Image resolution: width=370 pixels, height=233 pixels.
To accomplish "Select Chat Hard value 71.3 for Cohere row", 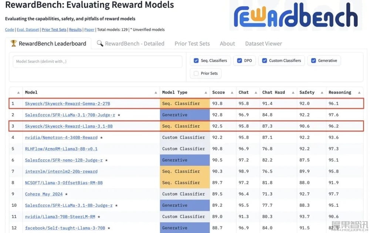I will tap(268, 194).
